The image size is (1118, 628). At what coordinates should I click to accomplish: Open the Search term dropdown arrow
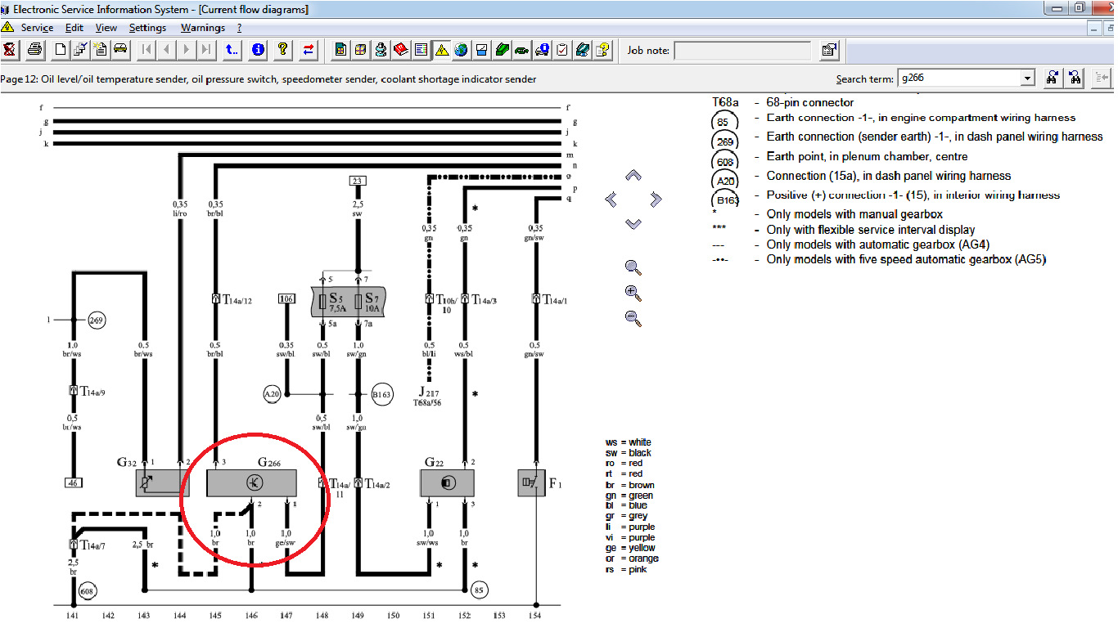(1028, 78)
